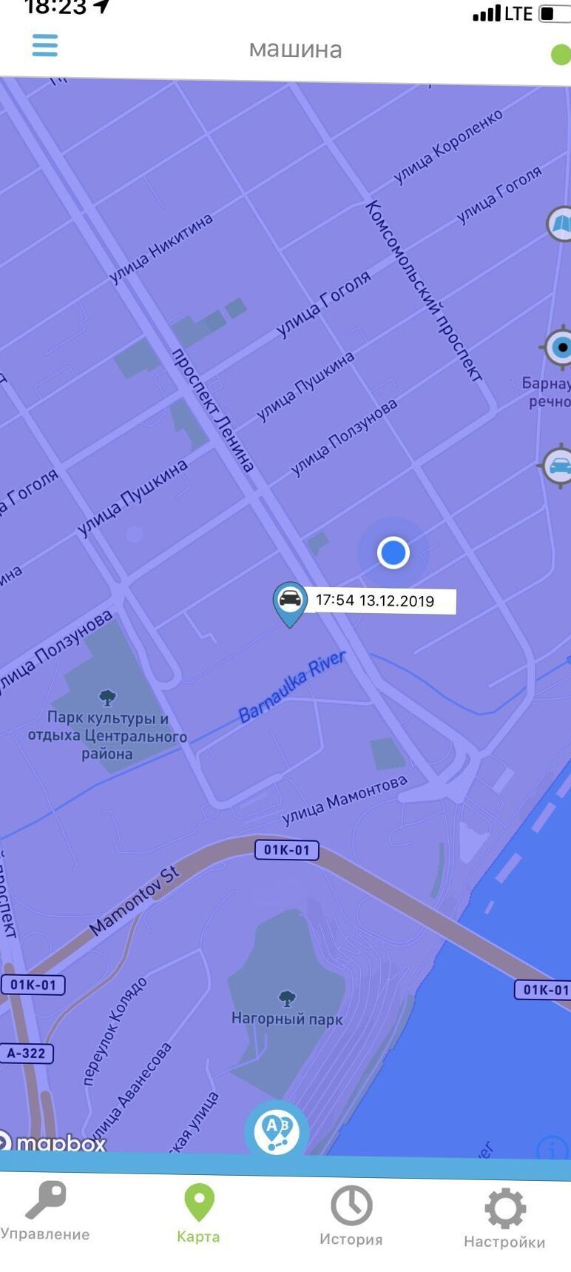Image resolution: width=571 pixels, height=1272 pixels.
Task: Center map on car icon button
Action: 556,466
